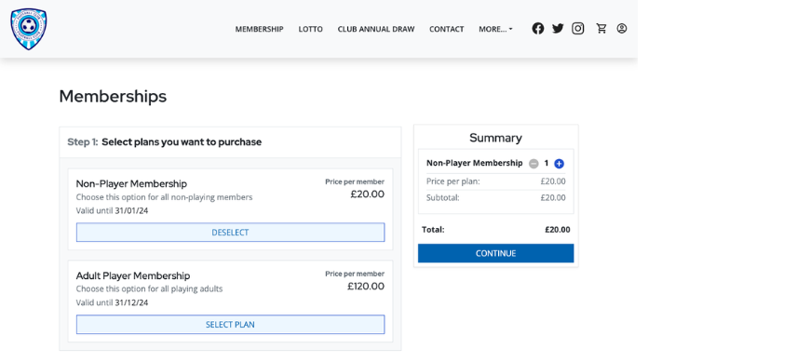Click the Total £20.00 amount

(x=558, y=230)
